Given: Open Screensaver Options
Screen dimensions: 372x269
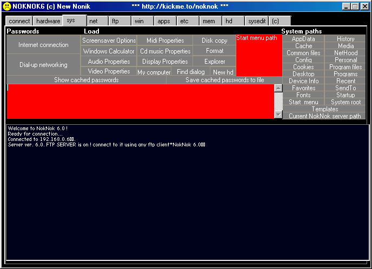Looking at the screenshot, I should [x=109, y=41].
